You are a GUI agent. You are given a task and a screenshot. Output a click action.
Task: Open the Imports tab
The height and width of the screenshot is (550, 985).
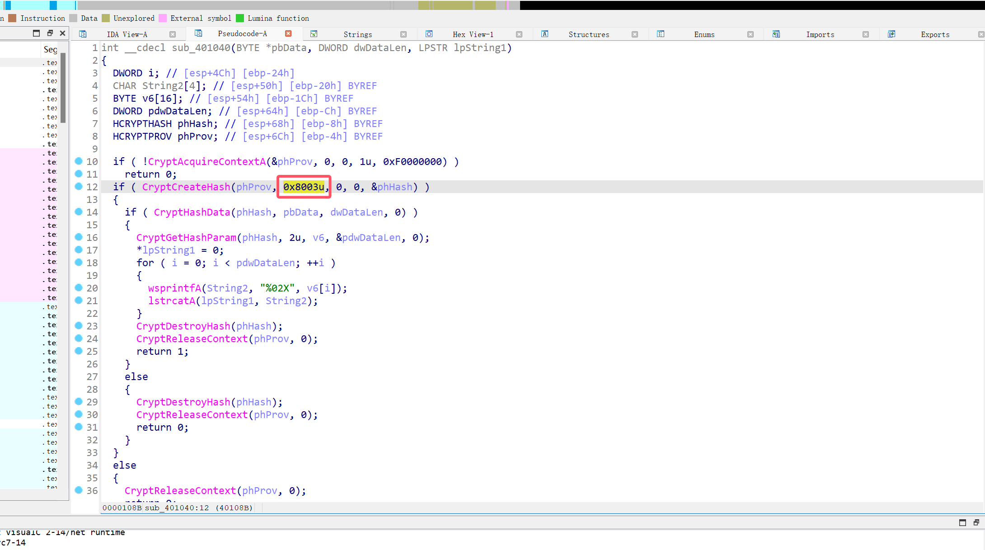[x=820, y=34]
